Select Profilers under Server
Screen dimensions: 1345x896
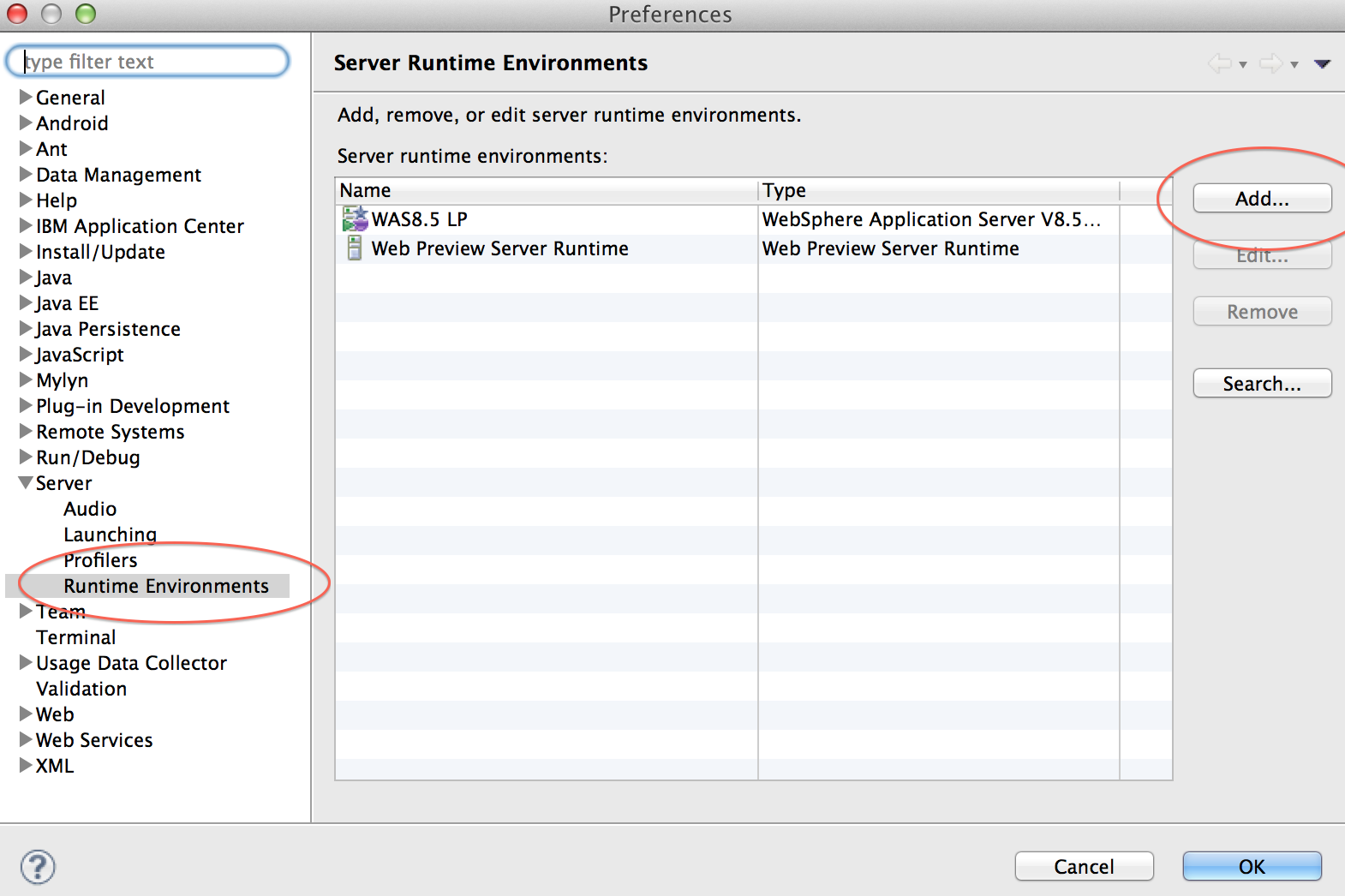[x=101, y=560]
